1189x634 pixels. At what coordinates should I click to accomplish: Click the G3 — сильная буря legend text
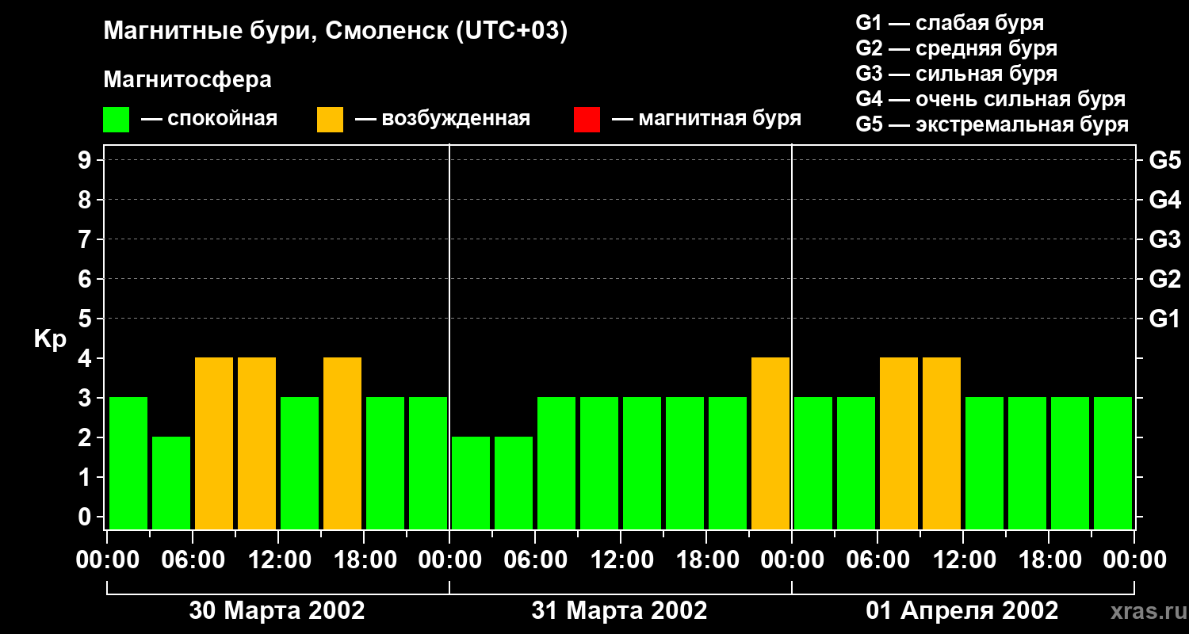click(957, 74)
